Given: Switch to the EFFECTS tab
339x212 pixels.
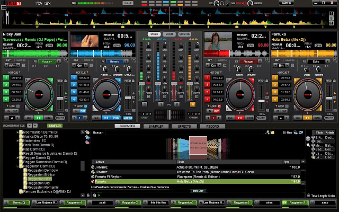Looking at the screenshot, I should [184, 126].
